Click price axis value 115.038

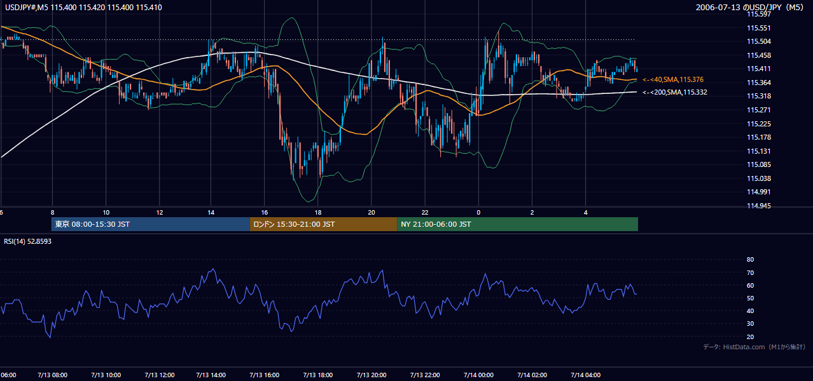[x=758, y=178]
